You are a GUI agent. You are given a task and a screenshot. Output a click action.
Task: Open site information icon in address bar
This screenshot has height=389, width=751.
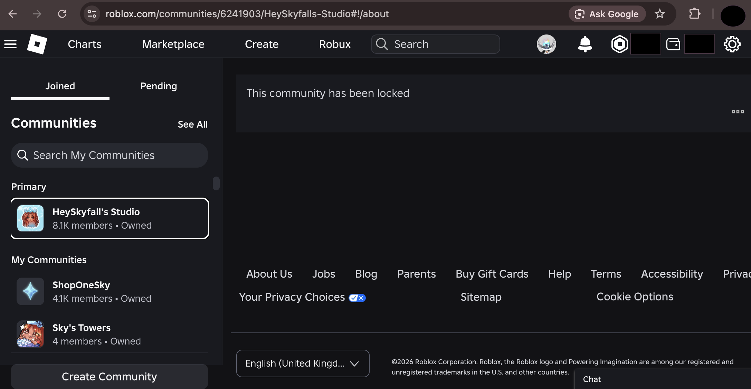tap(92, 14)
